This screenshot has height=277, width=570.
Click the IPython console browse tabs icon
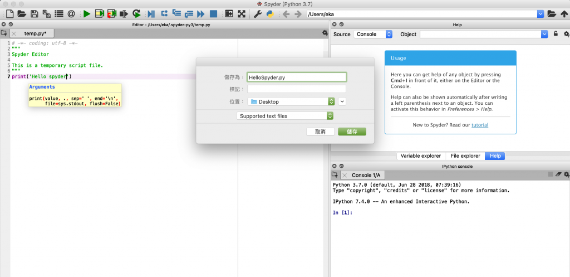(x=335, y=174)
